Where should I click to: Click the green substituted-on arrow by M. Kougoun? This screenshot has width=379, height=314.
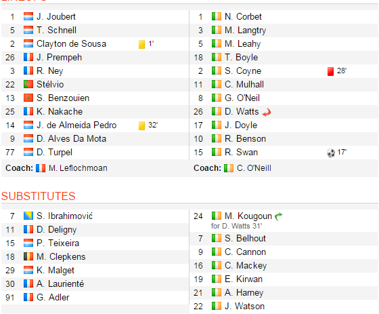(x=278, y=216)
